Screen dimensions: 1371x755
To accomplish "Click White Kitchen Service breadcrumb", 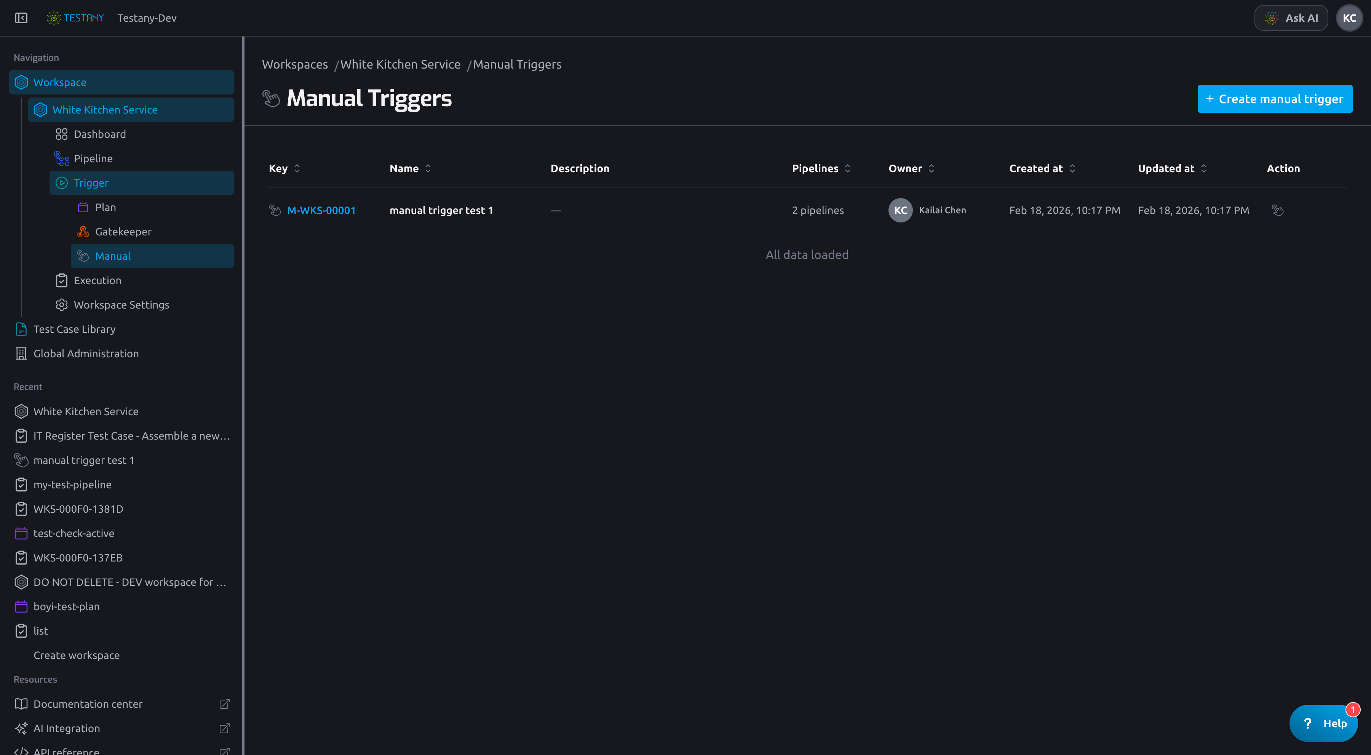I will point(400,64).
